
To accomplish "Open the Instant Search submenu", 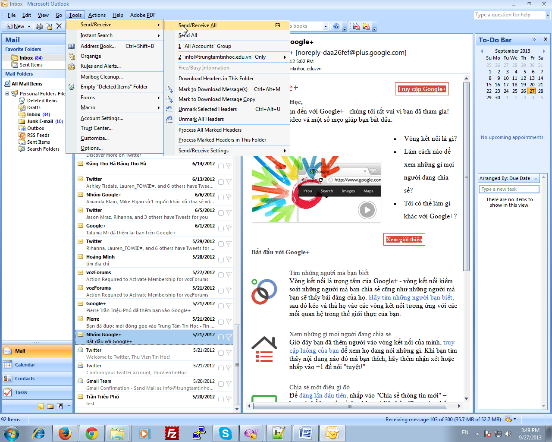I will [x=115, y=35].
